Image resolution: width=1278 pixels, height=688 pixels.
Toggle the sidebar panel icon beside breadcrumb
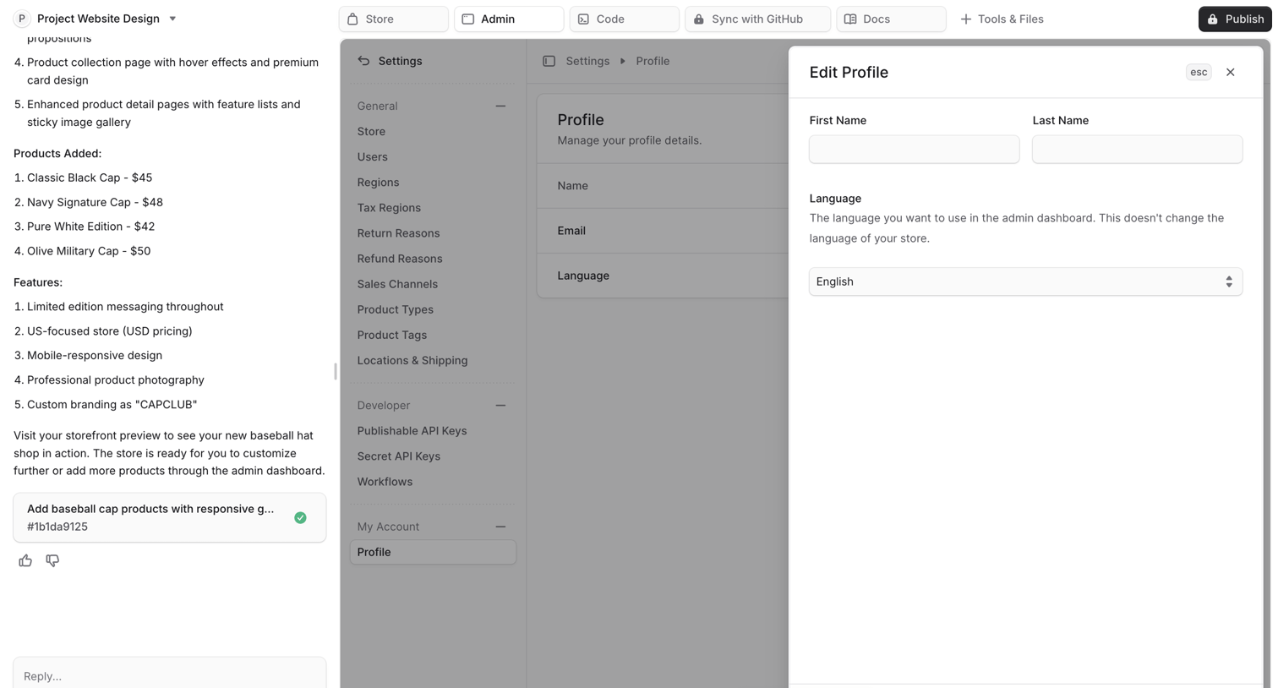tap(549, 61)
